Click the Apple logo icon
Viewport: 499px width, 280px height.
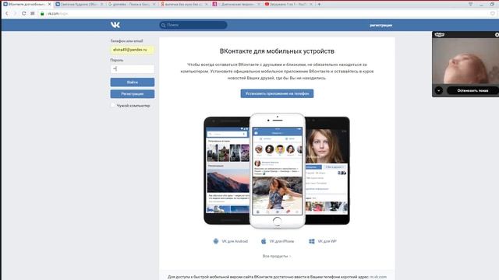tap(264, 241)
